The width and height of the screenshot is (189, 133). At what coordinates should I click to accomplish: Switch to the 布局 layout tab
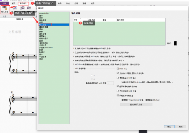[x=60, y=3]
